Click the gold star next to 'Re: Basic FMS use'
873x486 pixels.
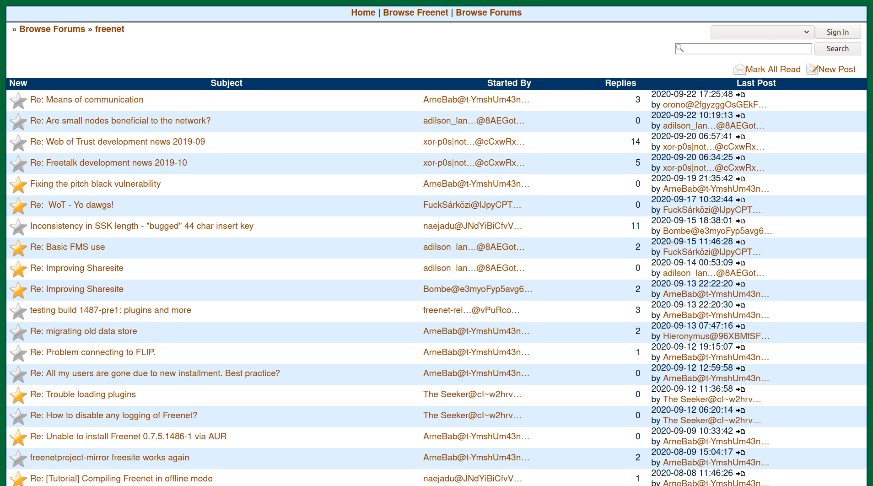[18, 248]
